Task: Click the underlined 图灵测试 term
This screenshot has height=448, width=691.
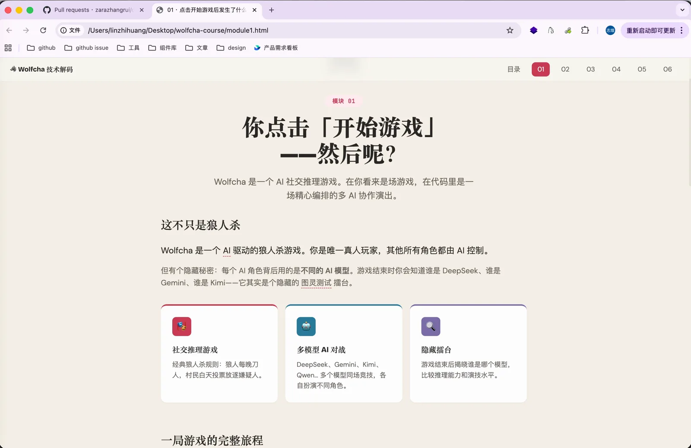Action: pos(316,283)
